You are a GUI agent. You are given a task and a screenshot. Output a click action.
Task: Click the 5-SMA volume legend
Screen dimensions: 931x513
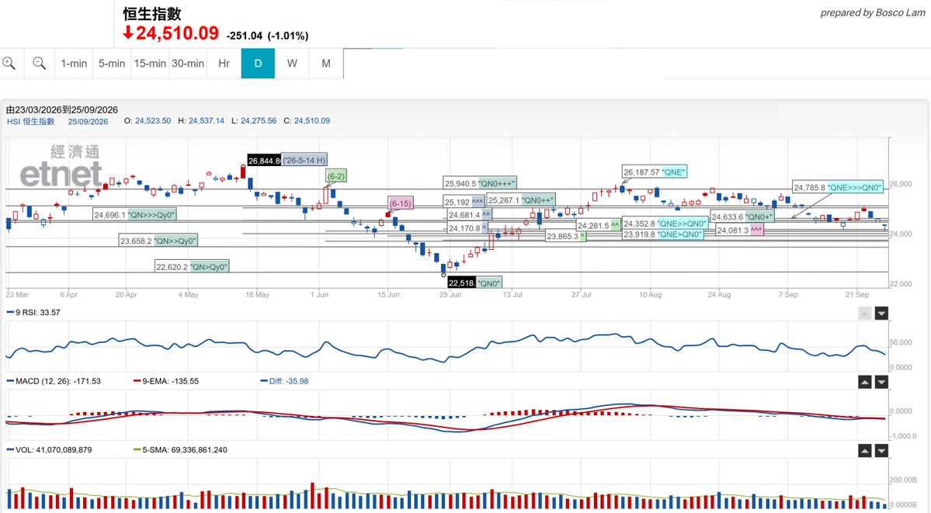click(180, 450)
